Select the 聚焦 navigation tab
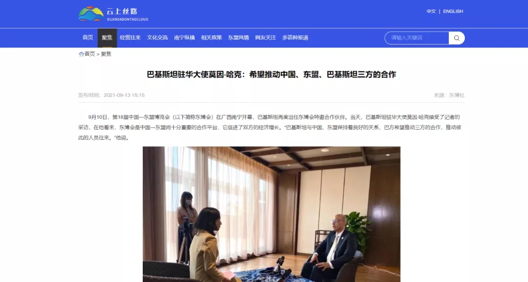The width and height of the screenshot is (528, 282). pos(107,38)
